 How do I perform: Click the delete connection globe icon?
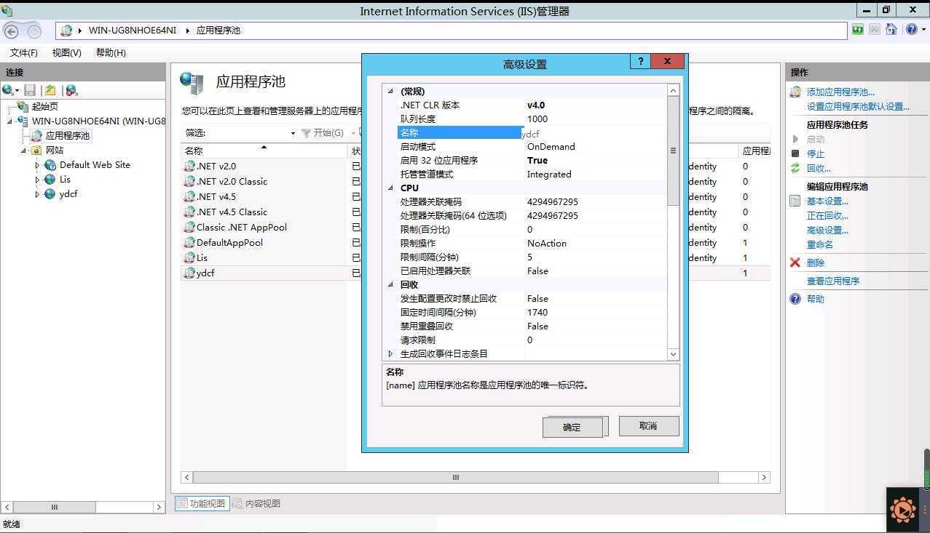point(71,89)
